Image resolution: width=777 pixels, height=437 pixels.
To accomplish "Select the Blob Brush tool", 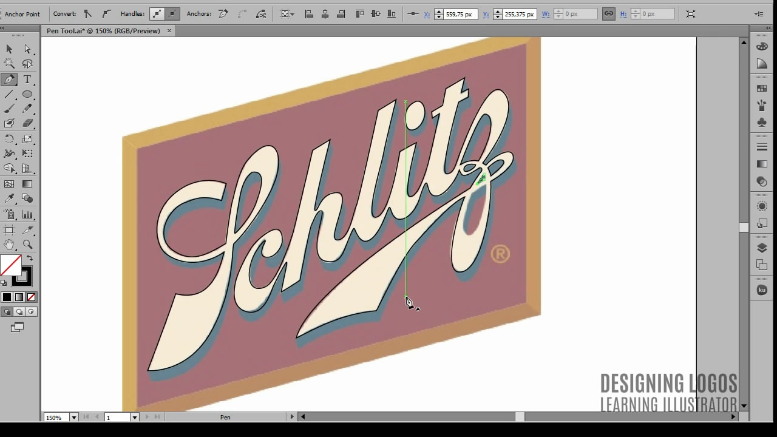I will click(x=9, y=123).
